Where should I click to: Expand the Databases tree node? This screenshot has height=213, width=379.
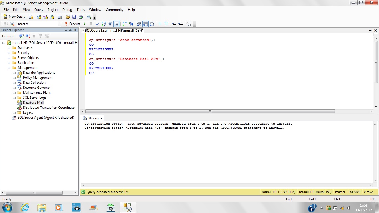(x=9, y=48)
